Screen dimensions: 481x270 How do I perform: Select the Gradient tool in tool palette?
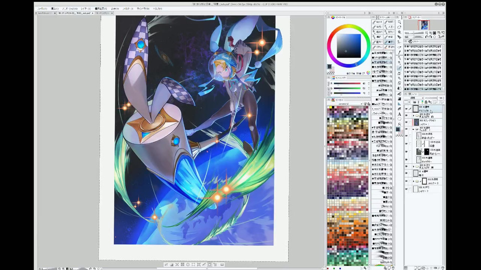click(399, 98)
